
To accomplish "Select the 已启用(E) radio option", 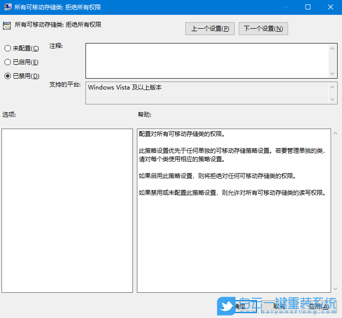I will click(x=21, y=62).
